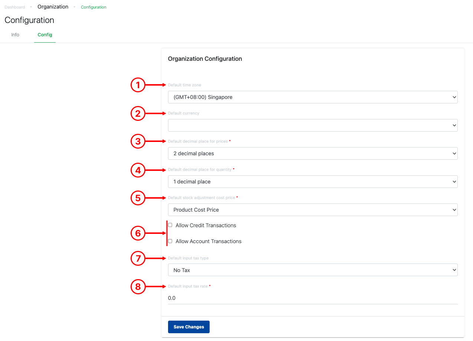Click the Default decimal place for quantity label

pyautogui.click(x=200, y=169)
